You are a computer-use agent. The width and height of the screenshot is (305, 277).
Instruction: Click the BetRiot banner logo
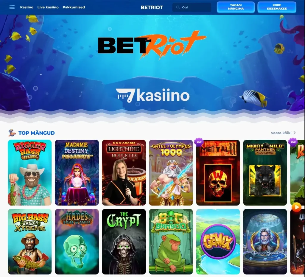152,45
